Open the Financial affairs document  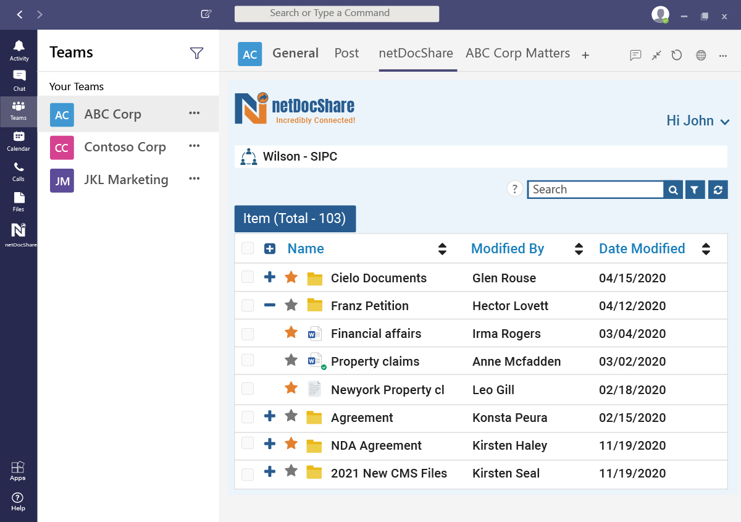coord(376,334)
